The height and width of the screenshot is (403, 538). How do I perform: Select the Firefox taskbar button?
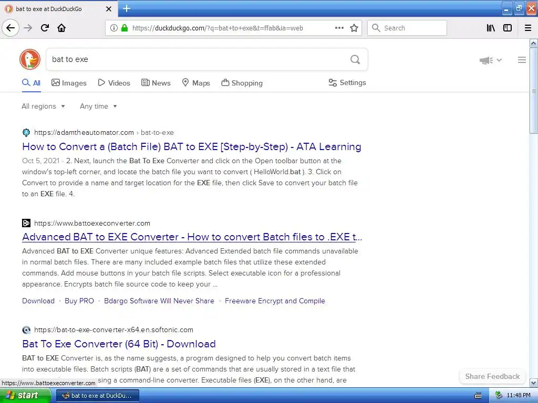(x=97, y=396)
